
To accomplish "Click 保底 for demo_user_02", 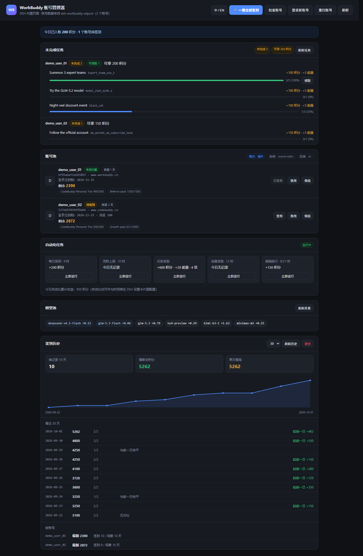I will coord(308,216).
